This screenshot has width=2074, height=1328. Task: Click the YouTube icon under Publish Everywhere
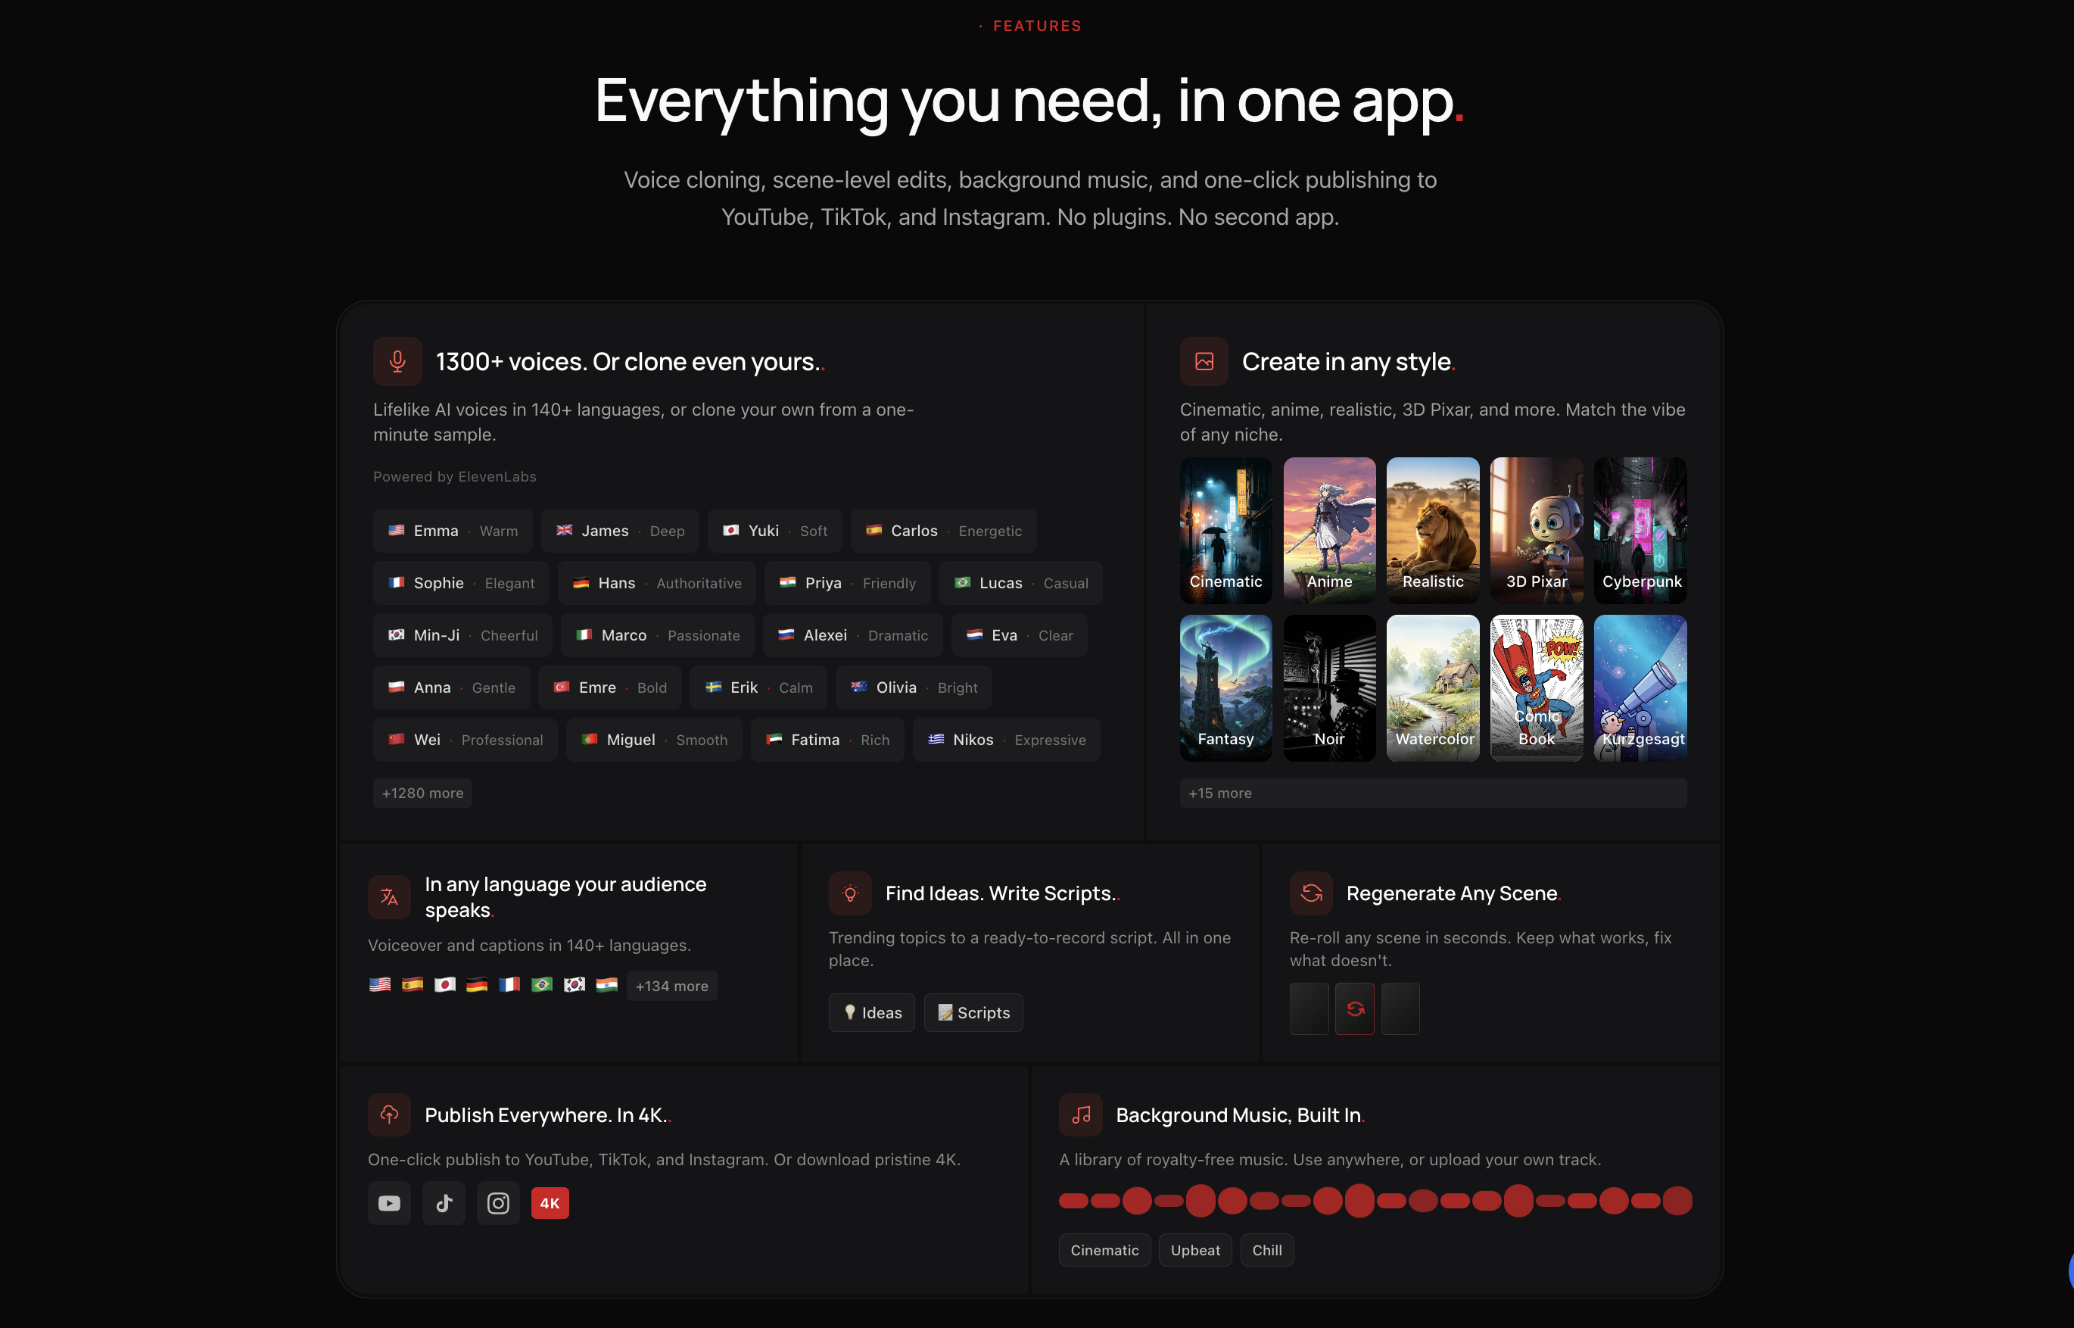[390, 1203]
